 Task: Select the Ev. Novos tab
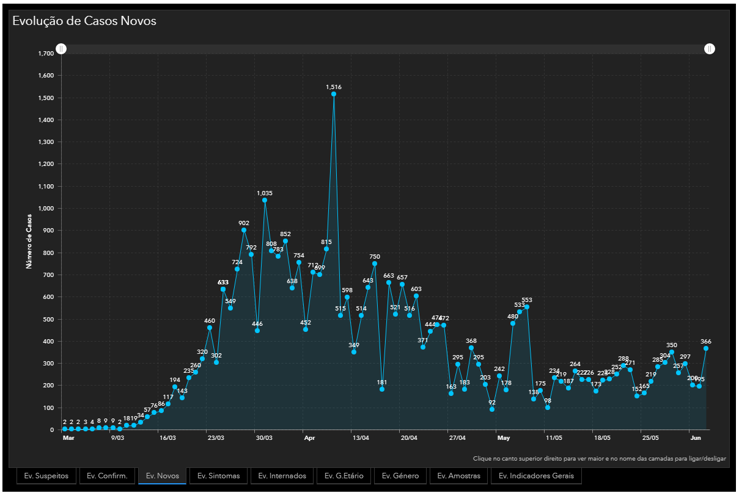click(x=162, y=476)
